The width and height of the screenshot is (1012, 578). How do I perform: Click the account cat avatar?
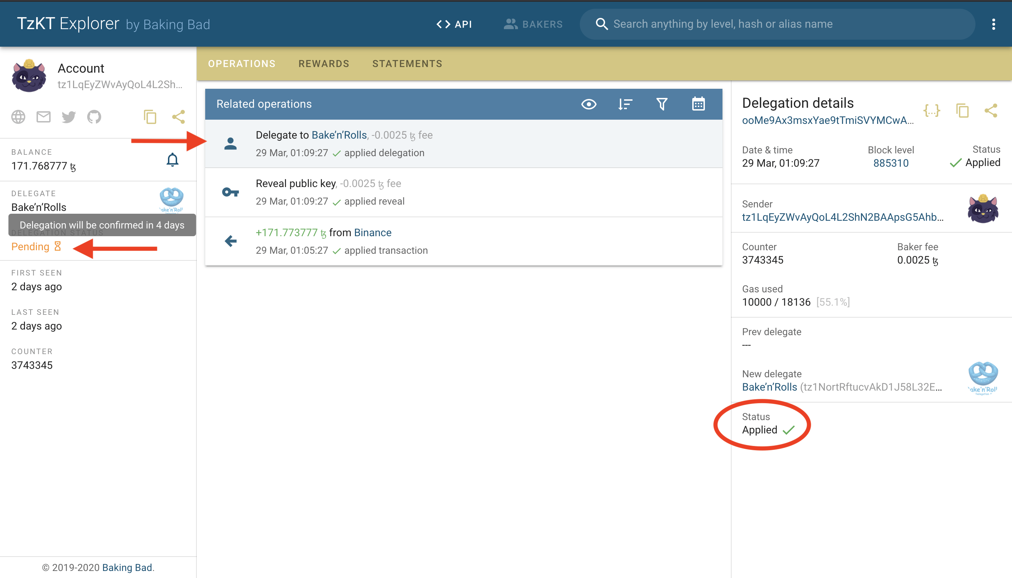pos(29,76)
